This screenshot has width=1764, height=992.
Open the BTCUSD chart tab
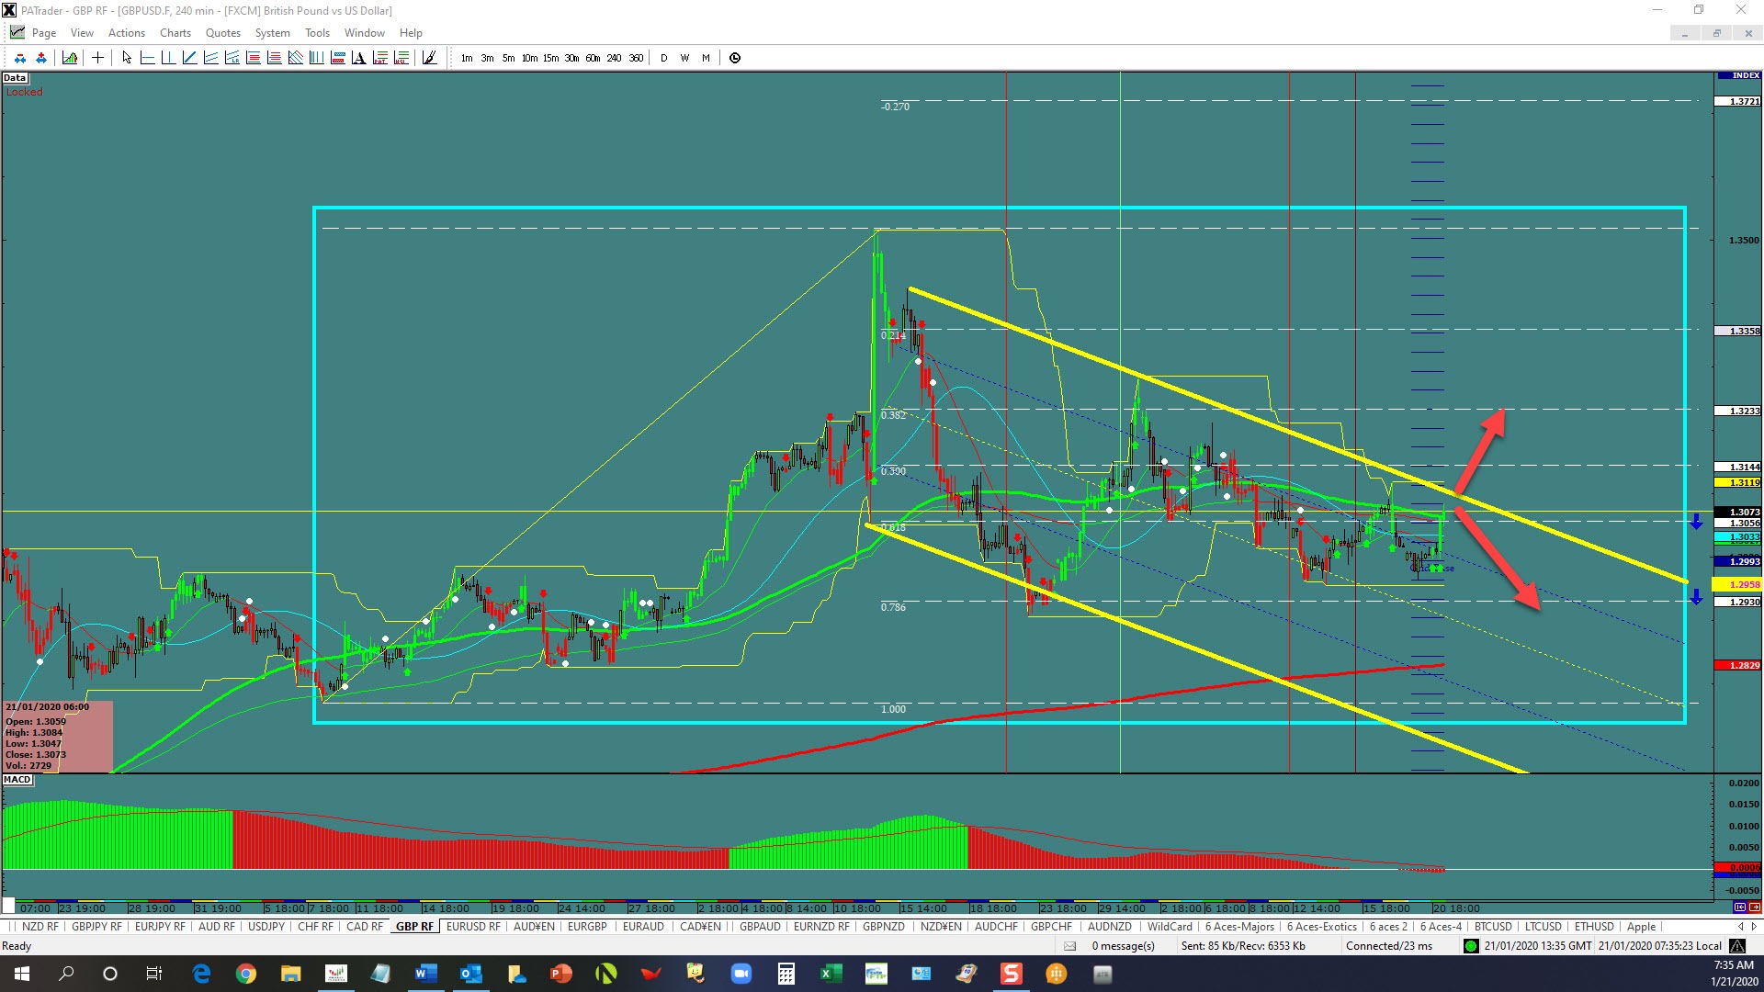click(x=1492, y=927)
